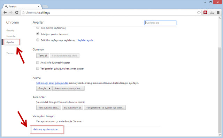Reload the page with the refresh icon
The image size is (223, 138).
point(17,13)
